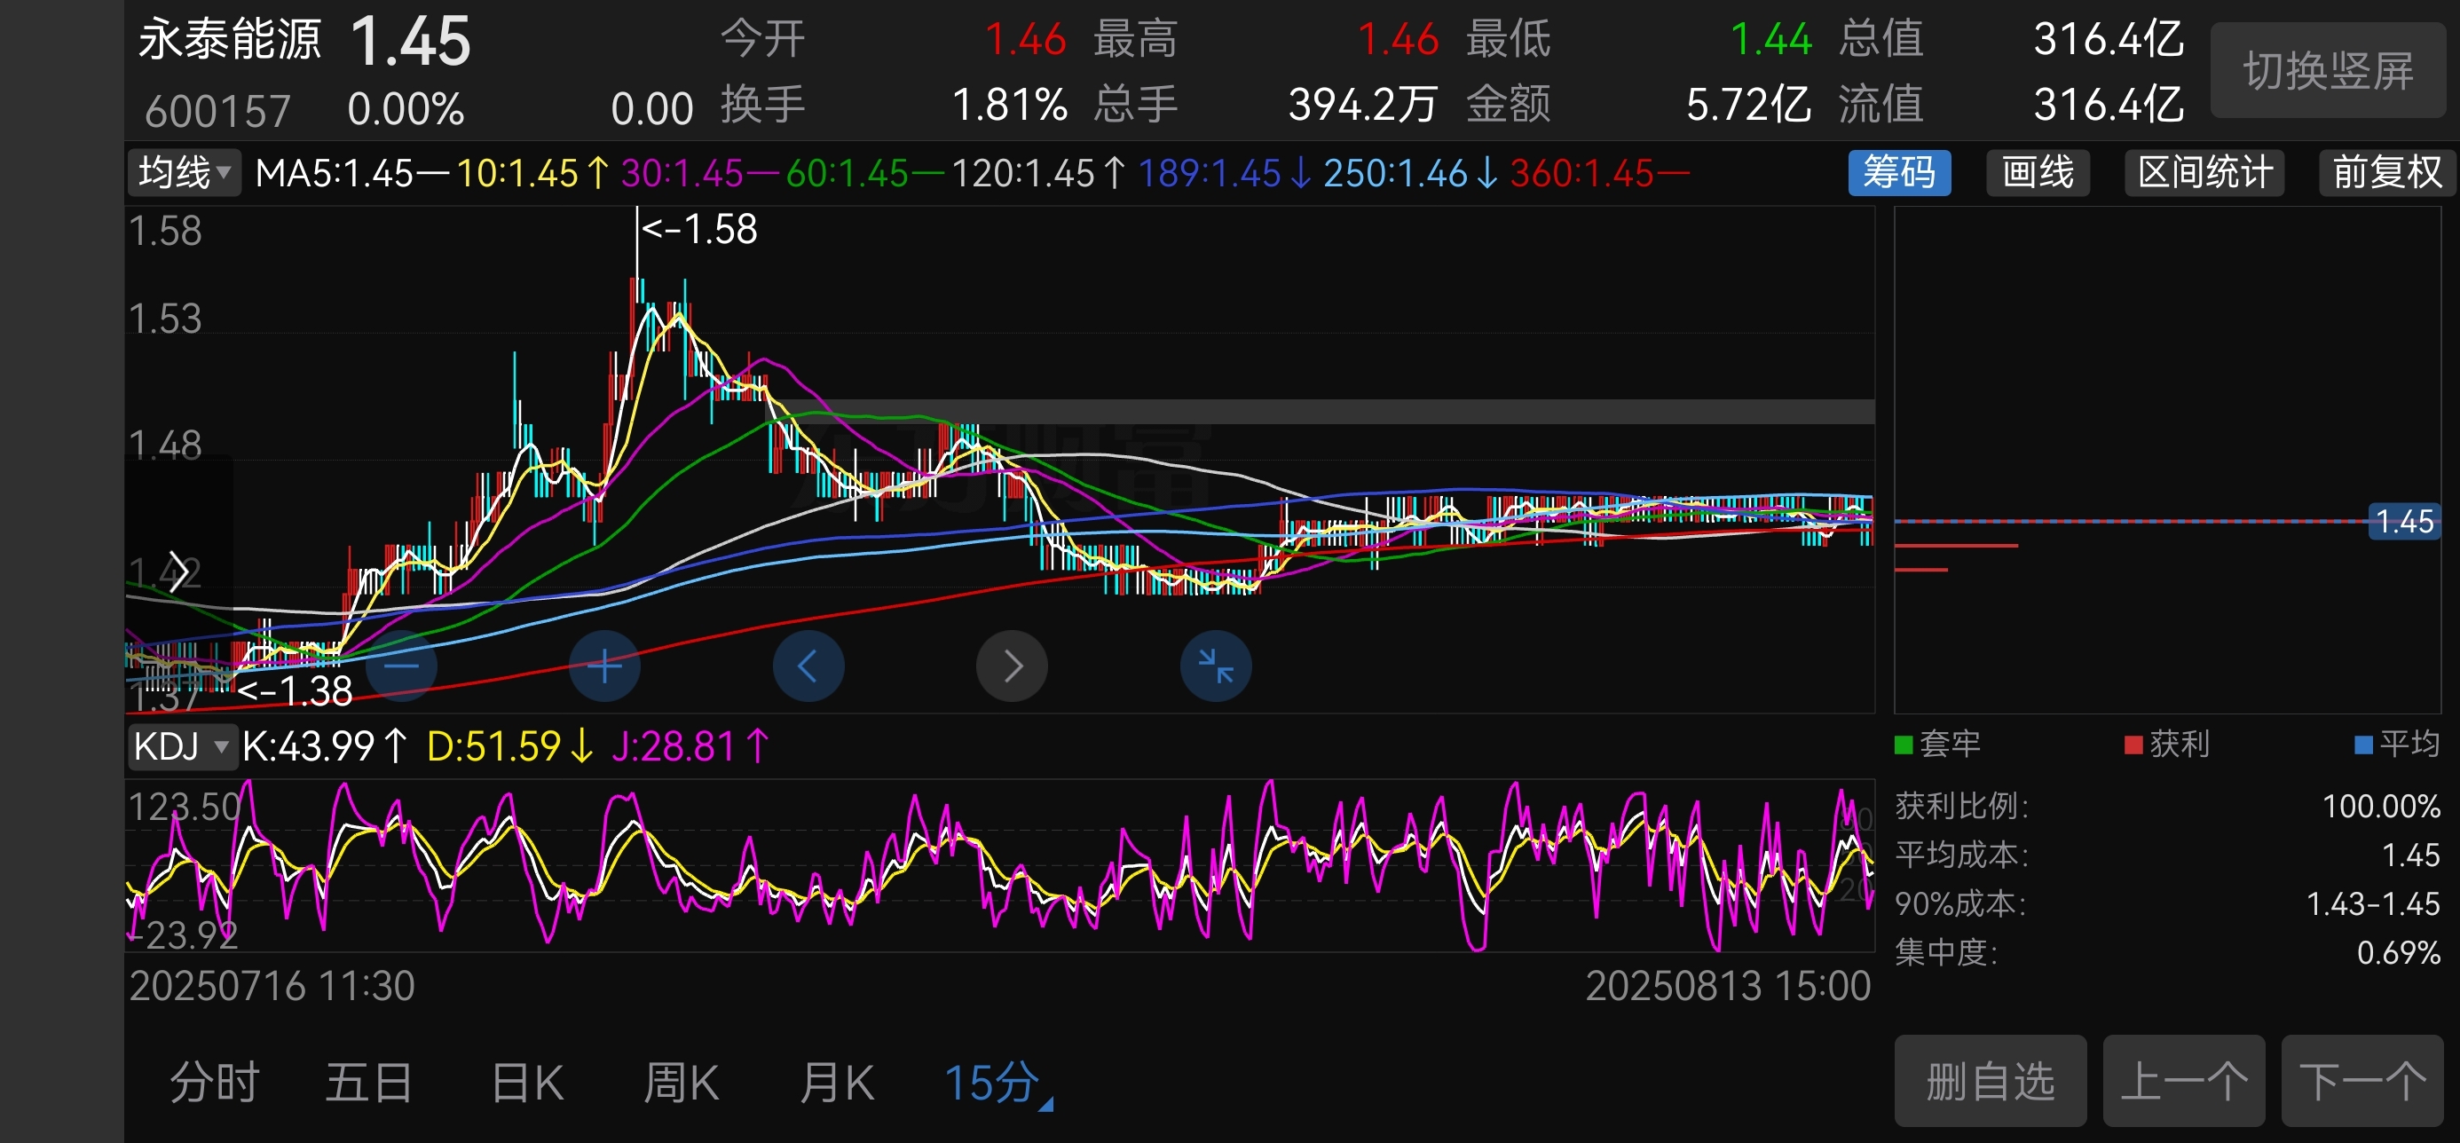2460x1143 pixels.
Task: Select the green 套牢 legend swatch
Action: pos(1904,745)
